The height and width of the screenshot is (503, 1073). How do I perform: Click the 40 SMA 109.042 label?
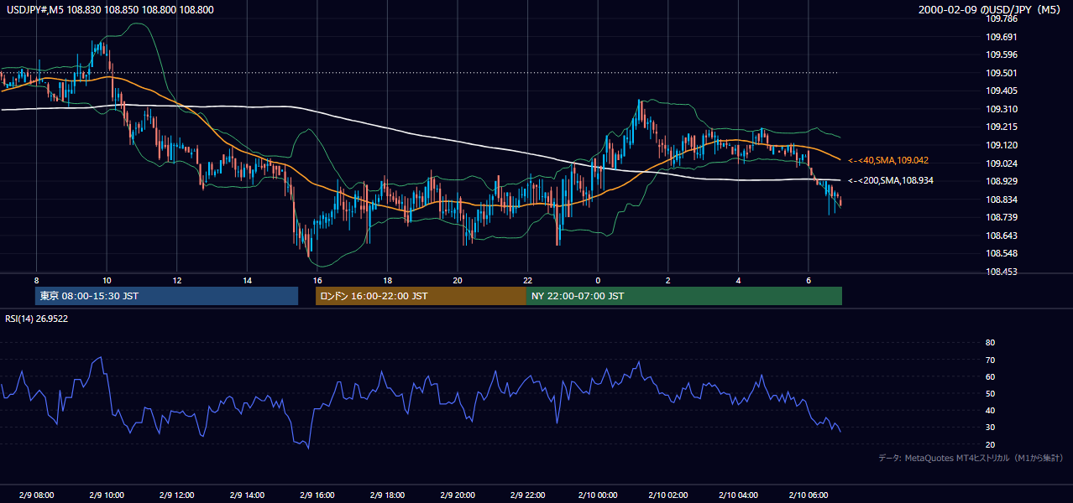pyautogui.click(x=888, y=160)
